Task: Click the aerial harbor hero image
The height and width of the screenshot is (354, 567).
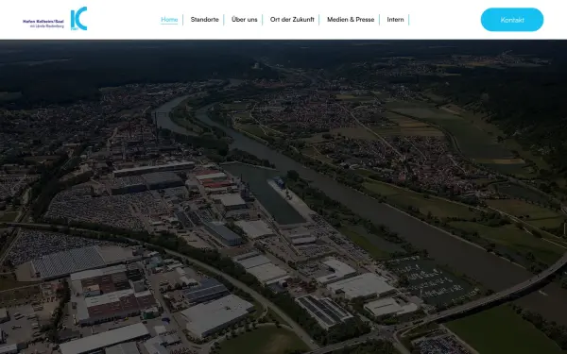Action: [x=283, y=197]
